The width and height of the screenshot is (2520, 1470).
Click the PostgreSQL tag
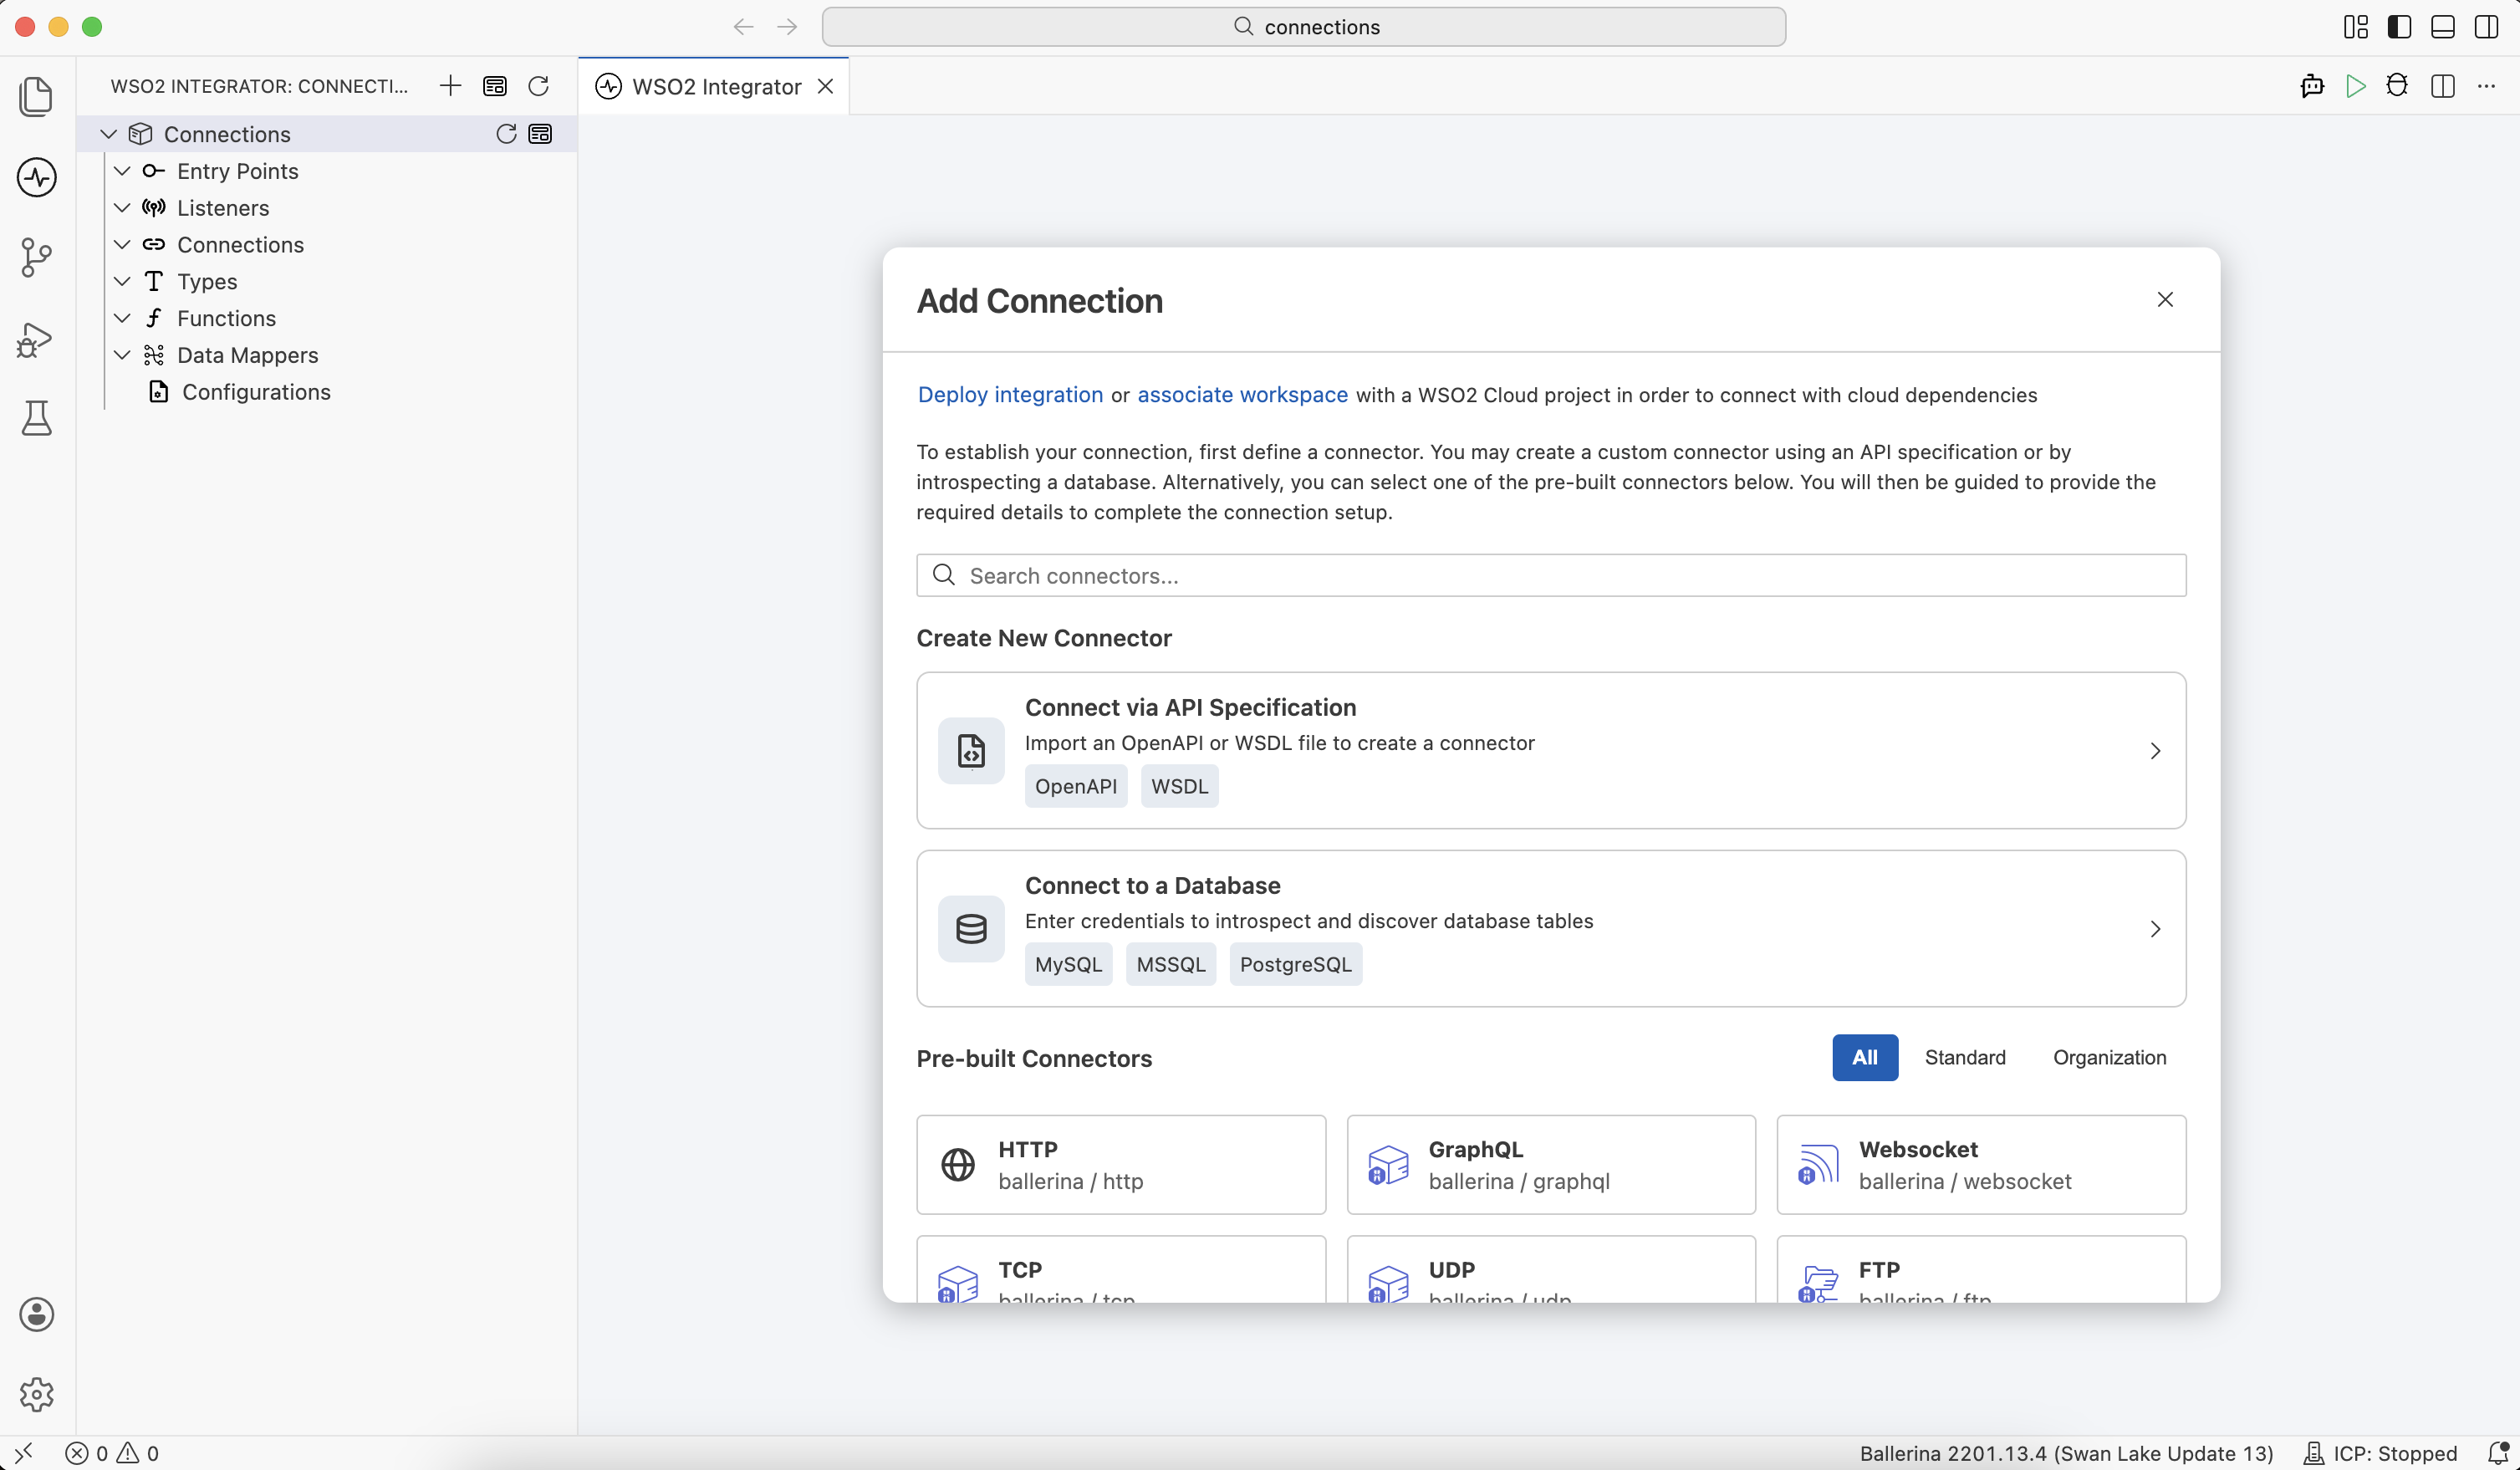pyautogui.click(x=1296, y=964)
